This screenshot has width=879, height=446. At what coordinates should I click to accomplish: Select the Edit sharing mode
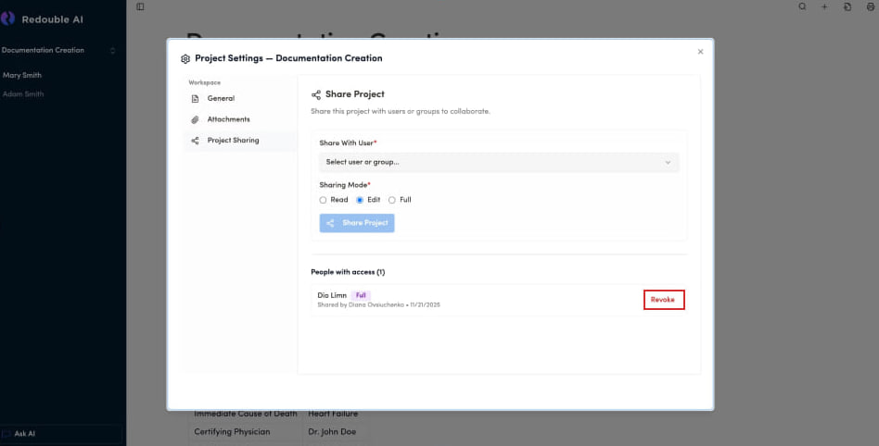pyautogui.click(x=360, y=200)
